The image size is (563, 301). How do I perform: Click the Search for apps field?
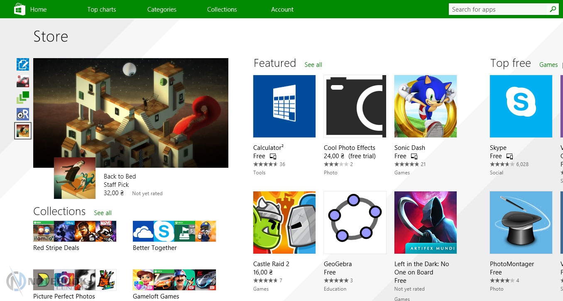click(x=498, y=9)
